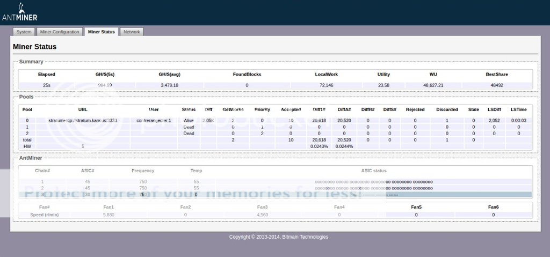Click the total row label in Pools

pyautogui.click(x=27, y=140)
